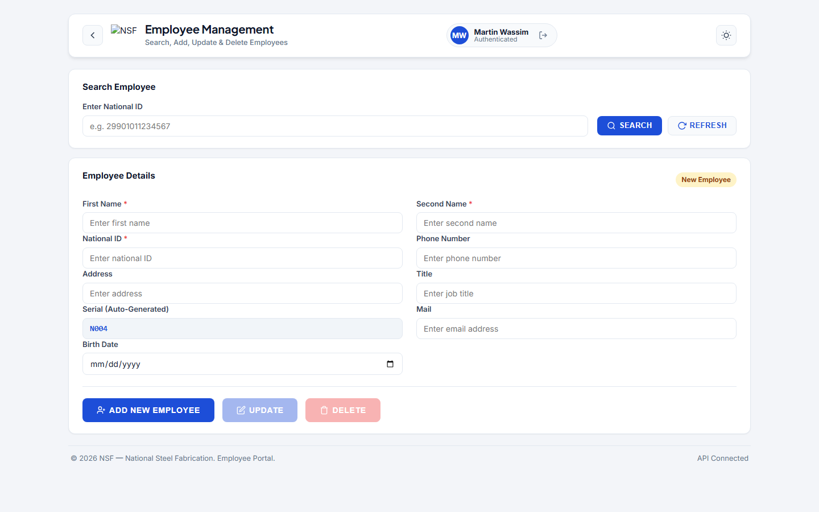Focus the Enter National ID search field
819x512 pixels.
(x=335, y=126)
